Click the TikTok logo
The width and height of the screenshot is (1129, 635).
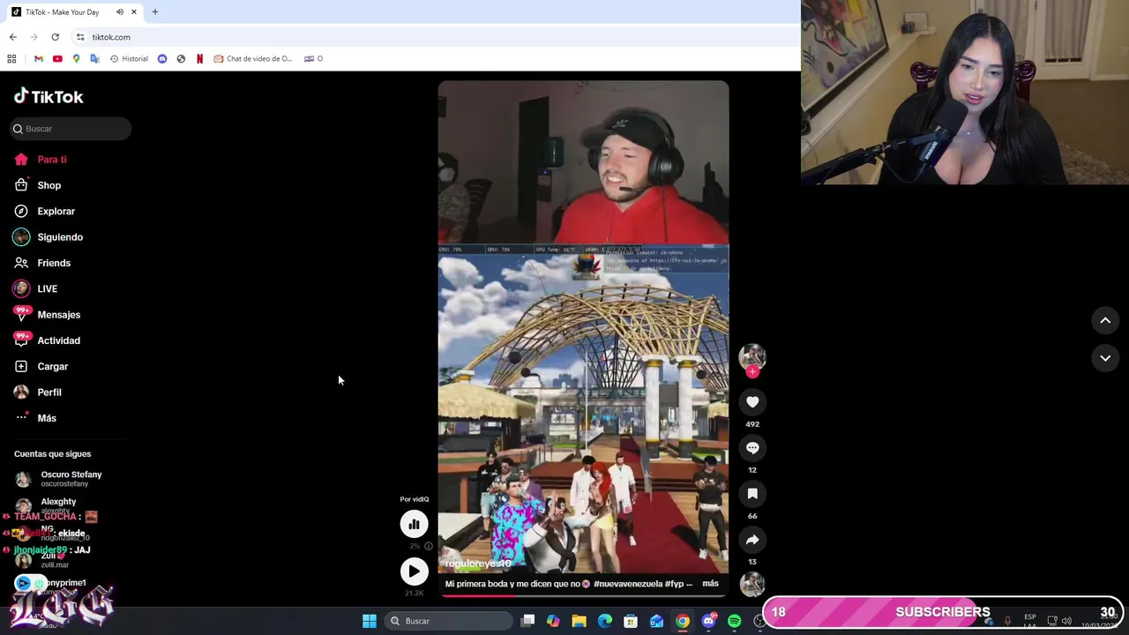tap(49, 96)
